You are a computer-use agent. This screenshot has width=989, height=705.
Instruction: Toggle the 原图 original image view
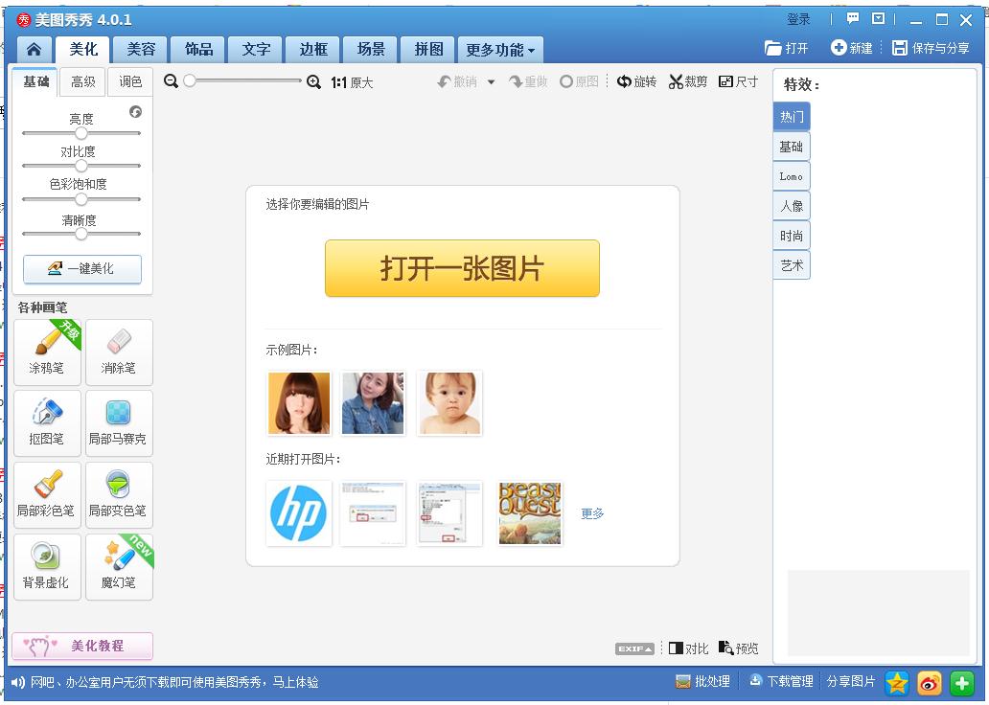point(579,81)
